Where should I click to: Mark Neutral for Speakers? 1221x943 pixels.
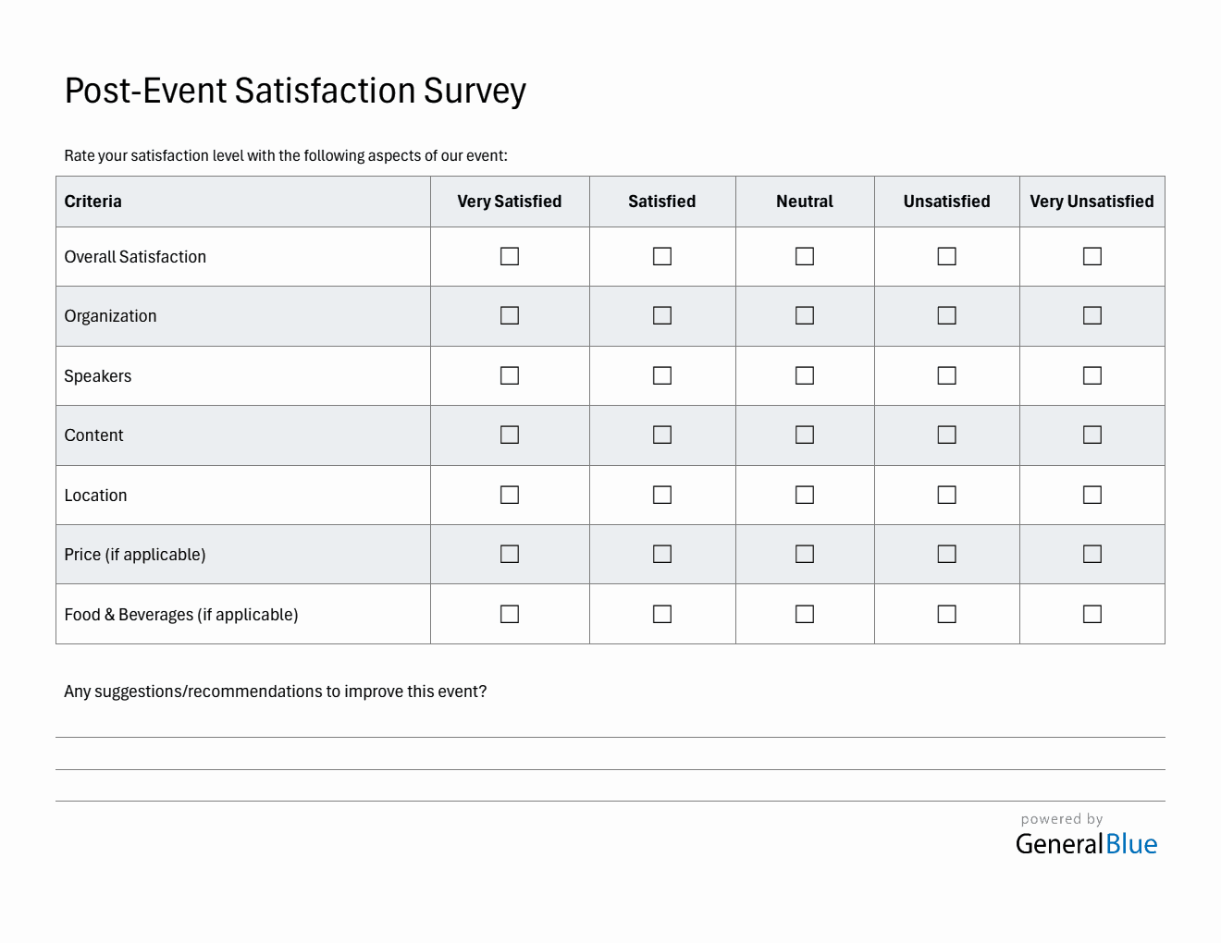coord(805,375)
